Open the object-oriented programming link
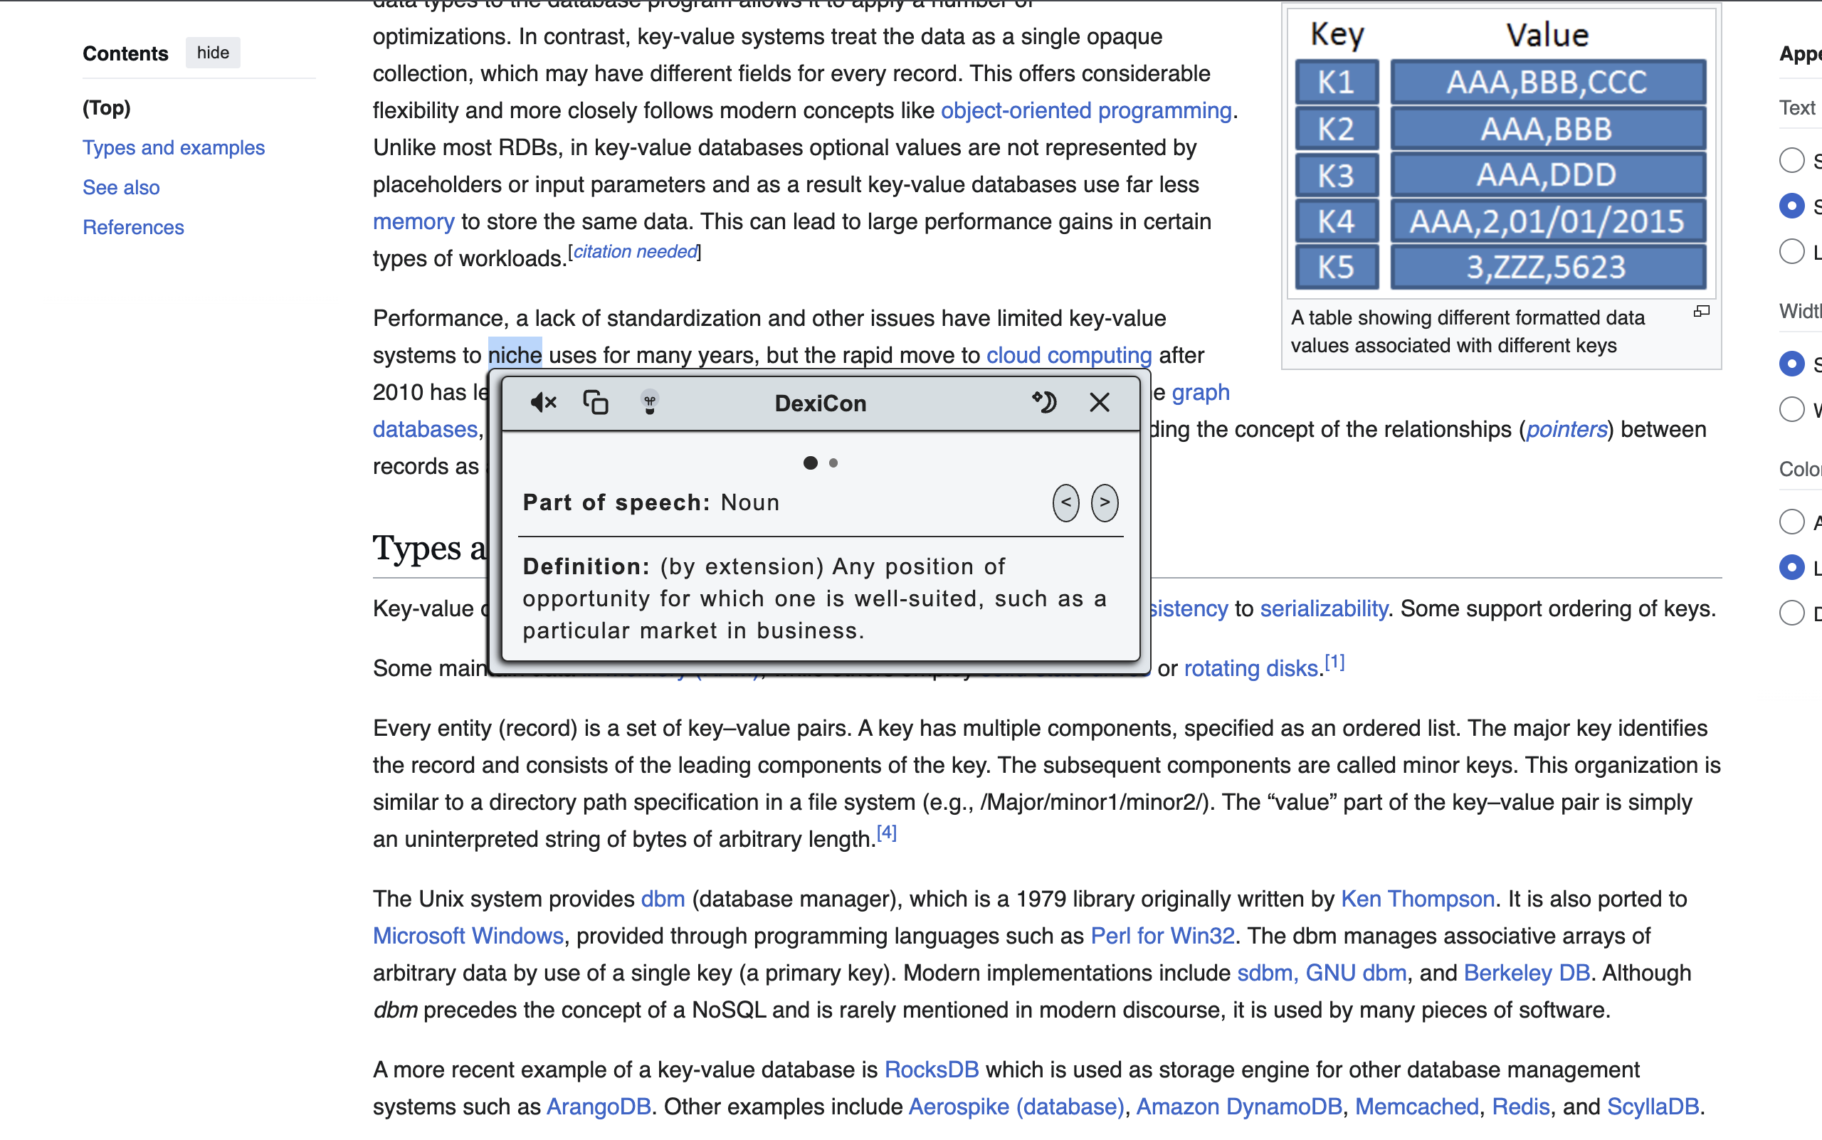1822x1140 pixels. (x=1085, y=111)
